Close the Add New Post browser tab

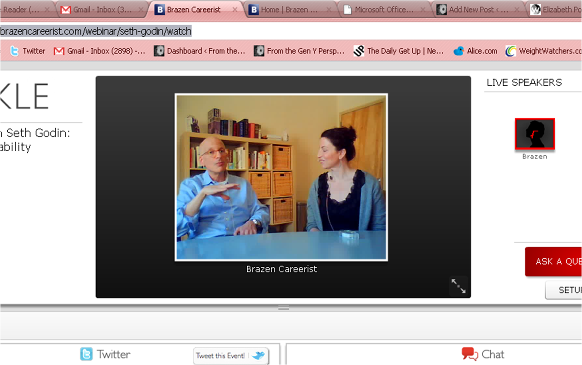[517, 10]
